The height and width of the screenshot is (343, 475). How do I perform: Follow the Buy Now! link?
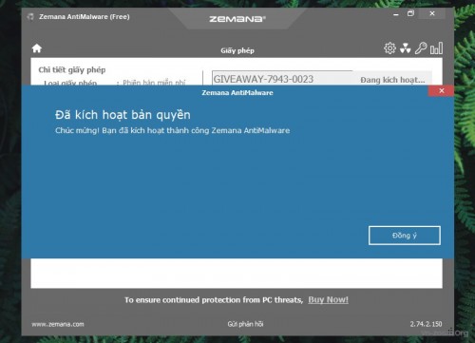click(328, 299)
